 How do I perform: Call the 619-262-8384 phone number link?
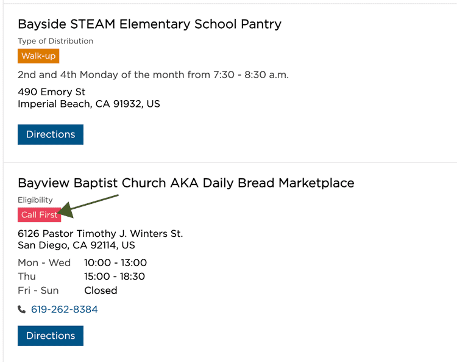coord(65,309)
